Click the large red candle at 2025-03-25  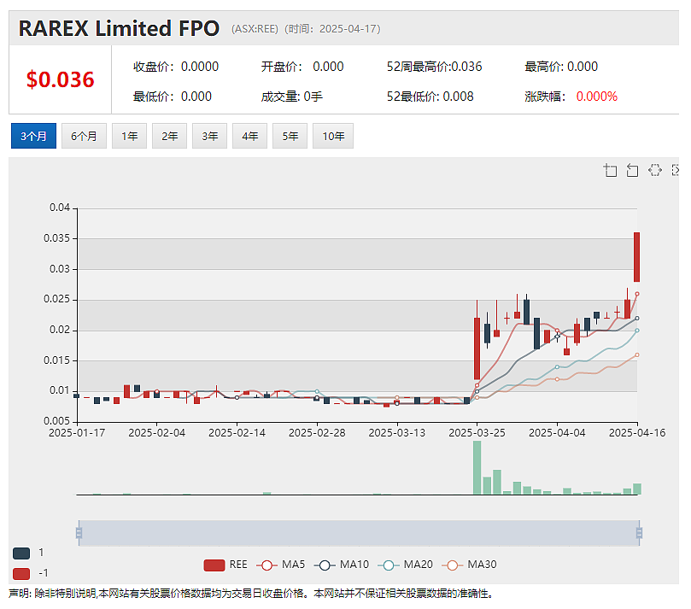(x=477, y=348)
